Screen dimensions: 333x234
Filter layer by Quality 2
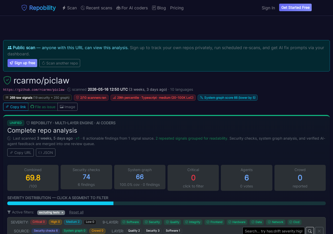tap(134, 231)
